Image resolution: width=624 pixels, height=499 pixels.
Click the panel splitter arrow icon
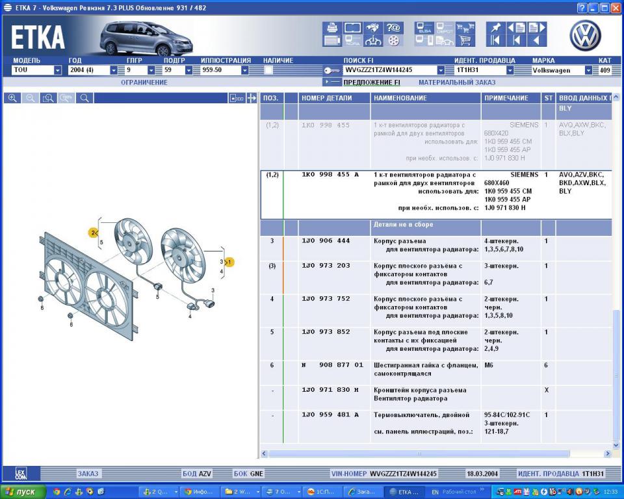[x=252, y=98]
